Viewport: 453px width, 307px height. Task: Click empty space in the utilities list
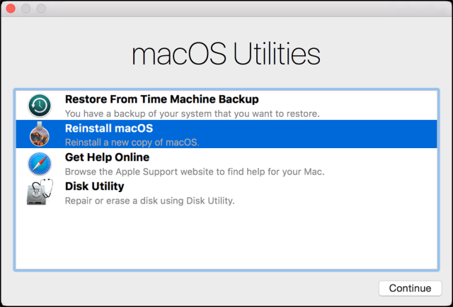pyautogui.click(x=226, y=241)
